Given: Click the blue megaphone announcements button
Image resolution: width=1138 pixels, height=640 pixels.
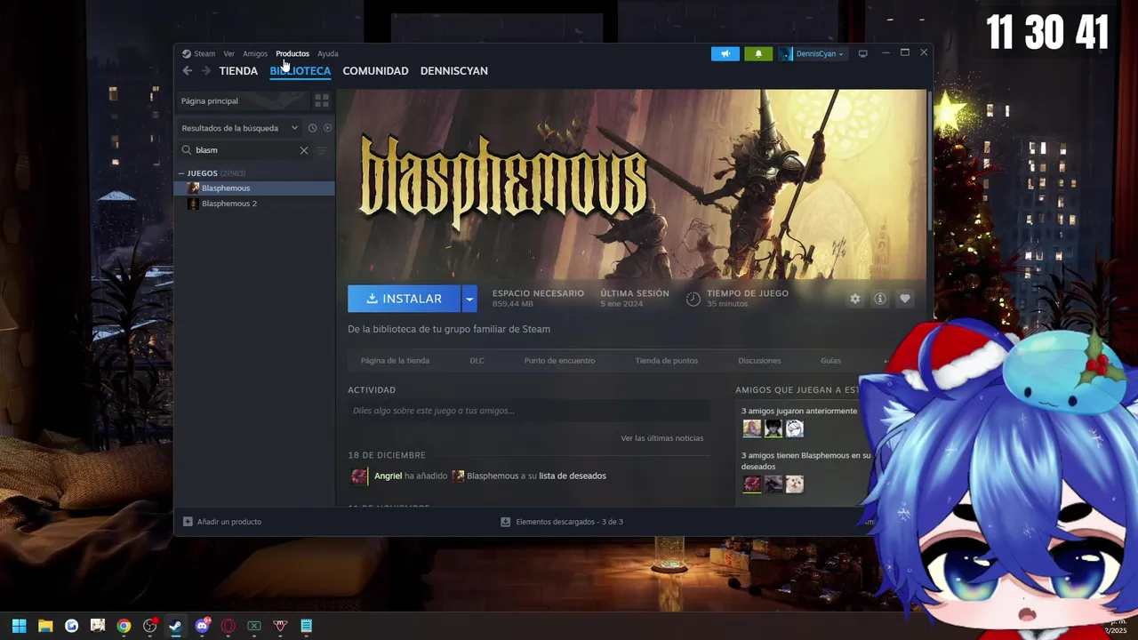Looking at the screenshot, I should (725, 53).
